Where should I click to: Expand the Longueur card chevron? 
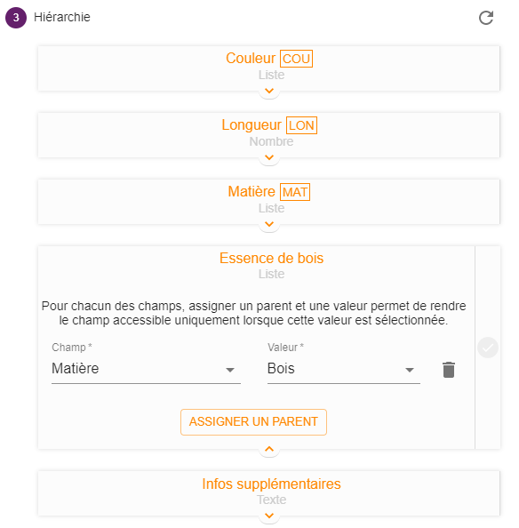(x=269, y=157)
